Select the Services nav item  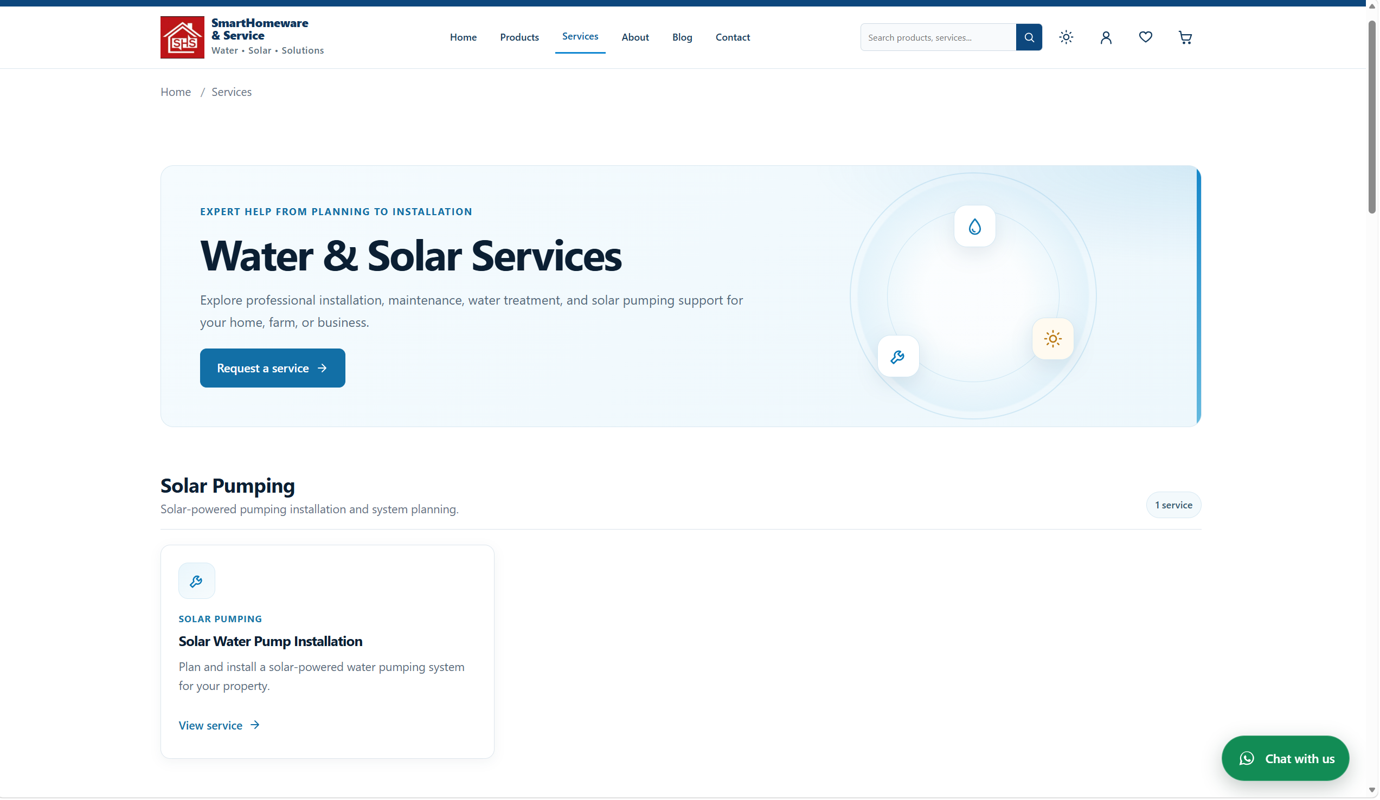tap(581, 36)
